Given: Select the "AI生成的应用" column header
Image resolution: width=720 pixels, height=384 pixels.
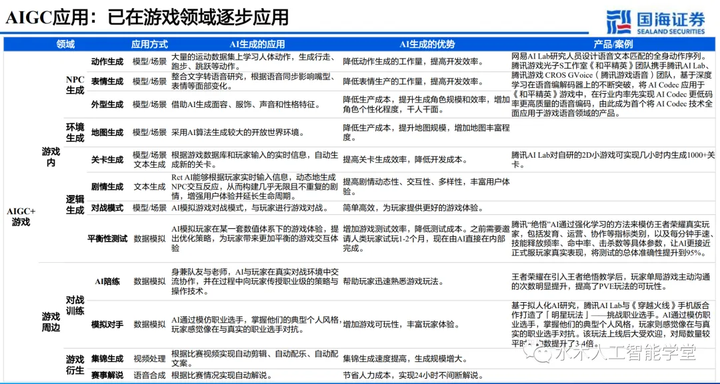Looking at the screenshot, I should [x=257, y=45].
